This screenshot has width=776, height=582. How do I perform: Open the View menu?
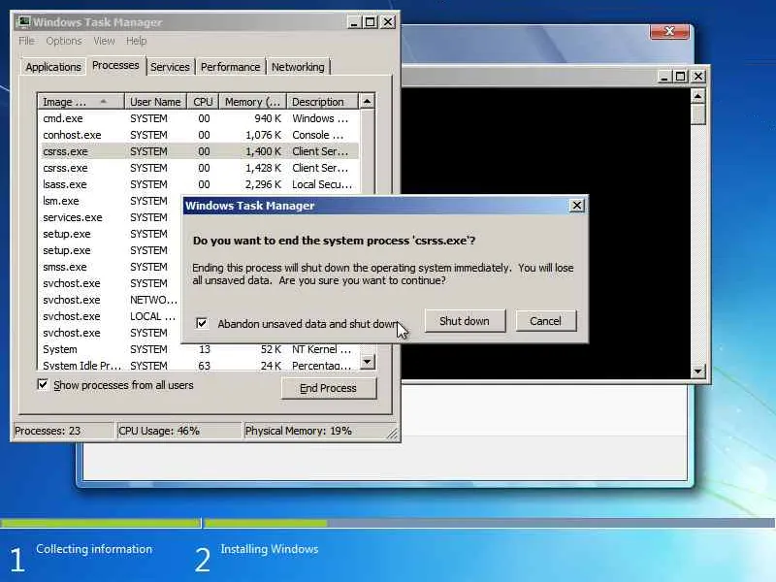click(104, 41)
